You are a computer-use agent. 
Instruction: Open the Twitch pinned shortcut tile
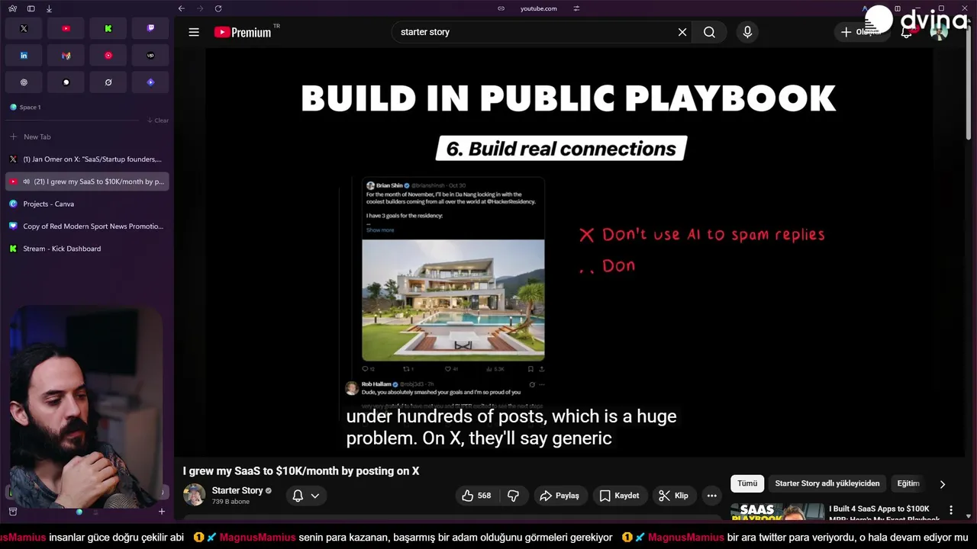click(x=150, y=28)
